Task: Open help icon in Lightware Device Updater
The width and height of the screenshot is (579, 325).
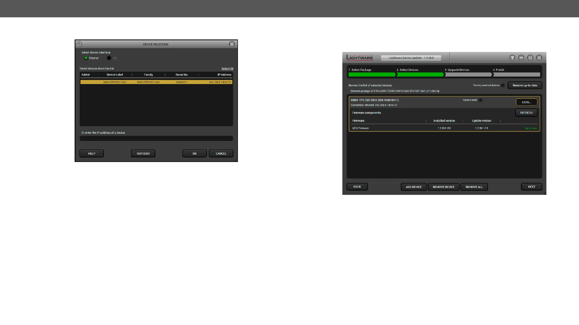Action: (x=512, y=58)
